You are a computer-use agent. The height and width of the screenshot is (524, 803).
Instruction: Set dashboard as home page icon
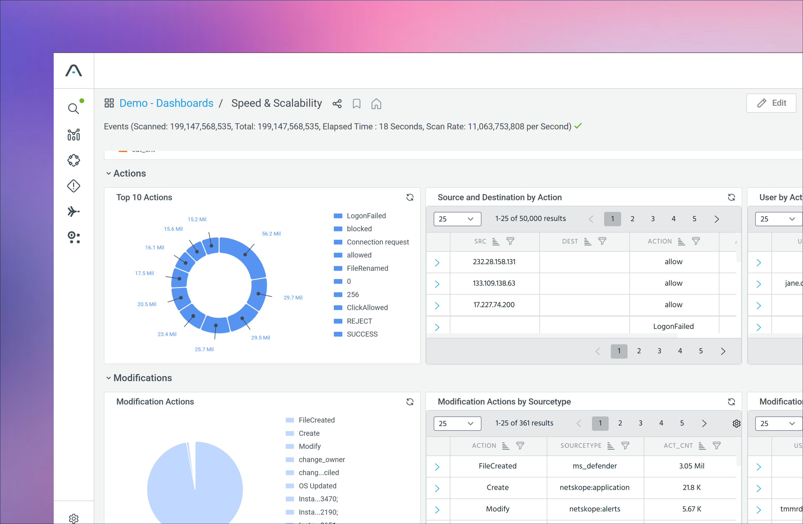pos(376,103)
